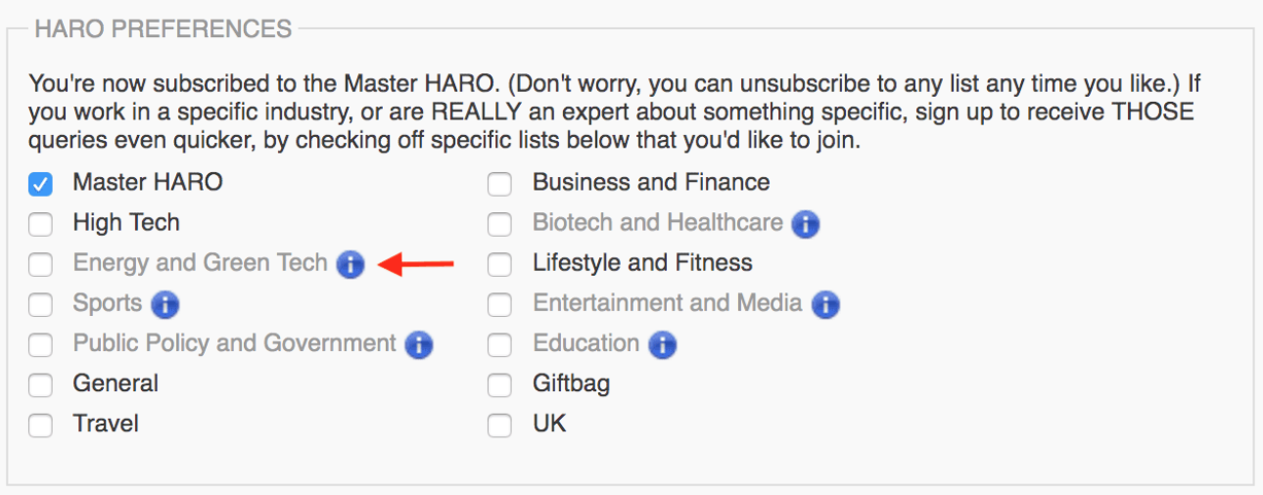
Task: Uncheck the Master HARO checkbox
Action: [40, 184]
